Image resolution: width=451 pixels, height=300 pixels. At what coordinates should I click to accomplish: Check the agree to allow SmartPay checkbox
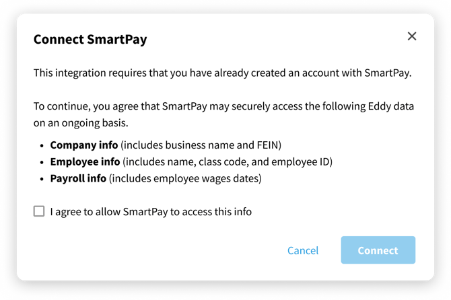point(39,212)
